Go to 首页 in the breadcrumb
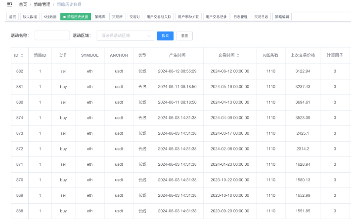Viewport: 356px width, 222px height. 23,4
